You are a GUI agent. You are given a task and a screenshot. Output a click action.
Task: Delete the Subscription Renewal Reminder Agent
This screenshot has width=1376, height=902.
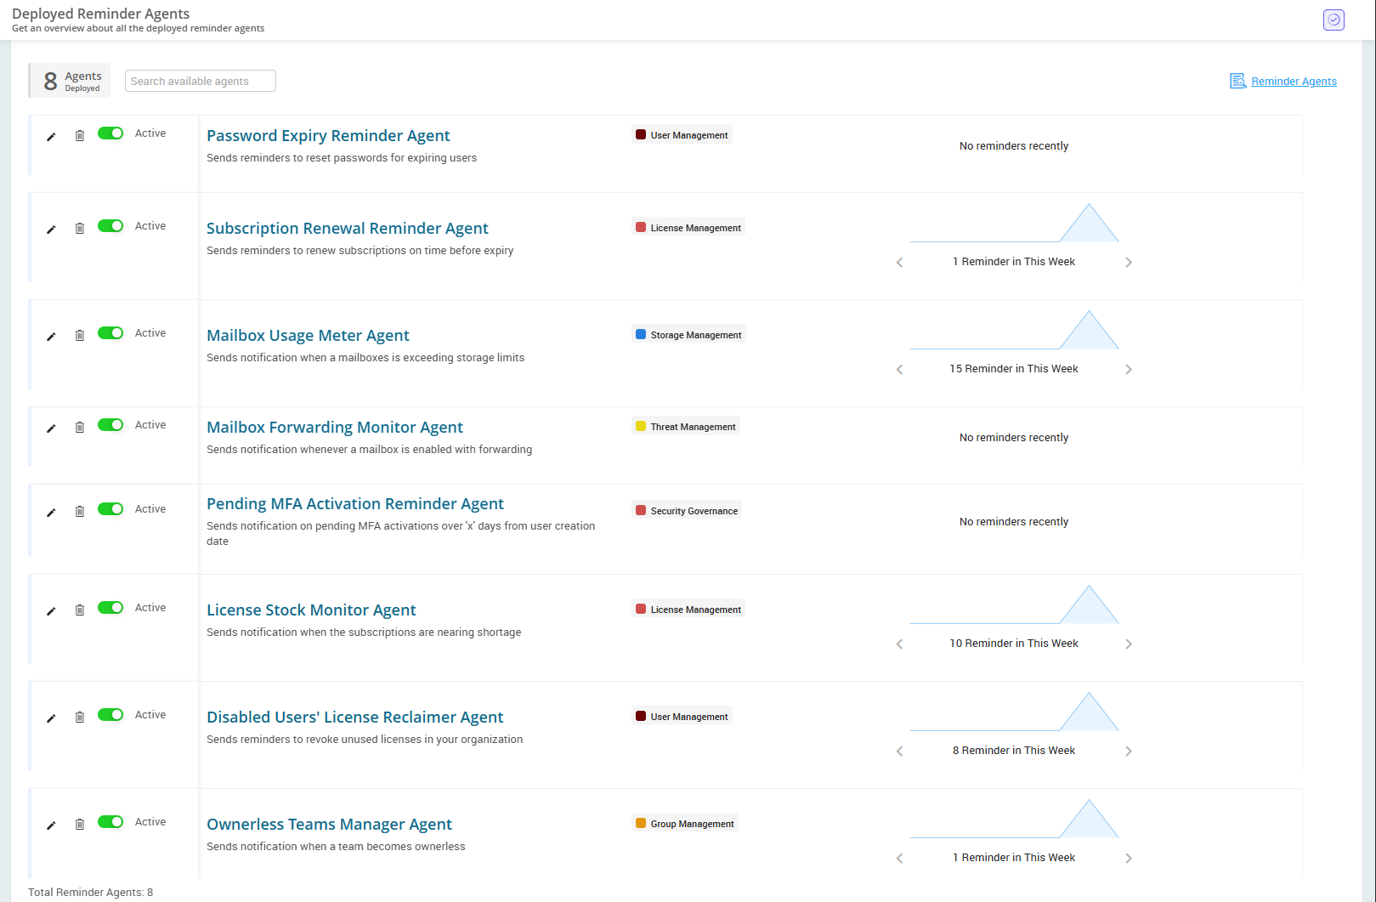pyautogui.click(x=80, y=228)
